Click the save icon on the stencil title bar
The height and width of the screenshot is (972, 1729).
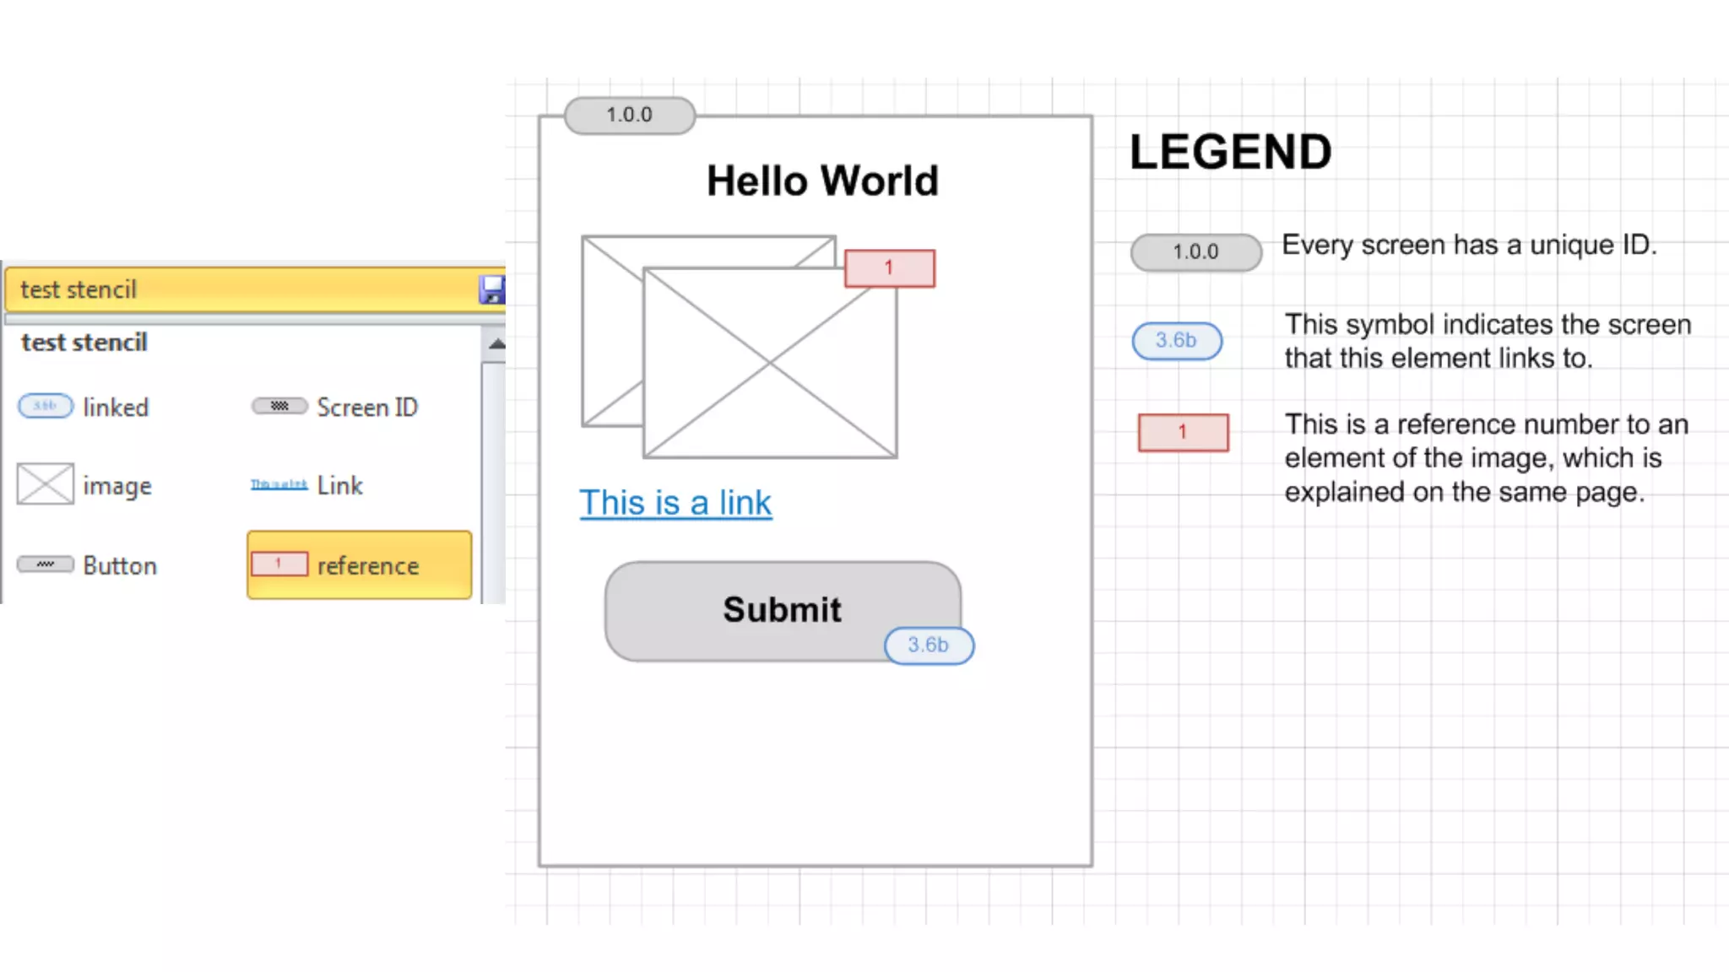click(x=491, y=289)
